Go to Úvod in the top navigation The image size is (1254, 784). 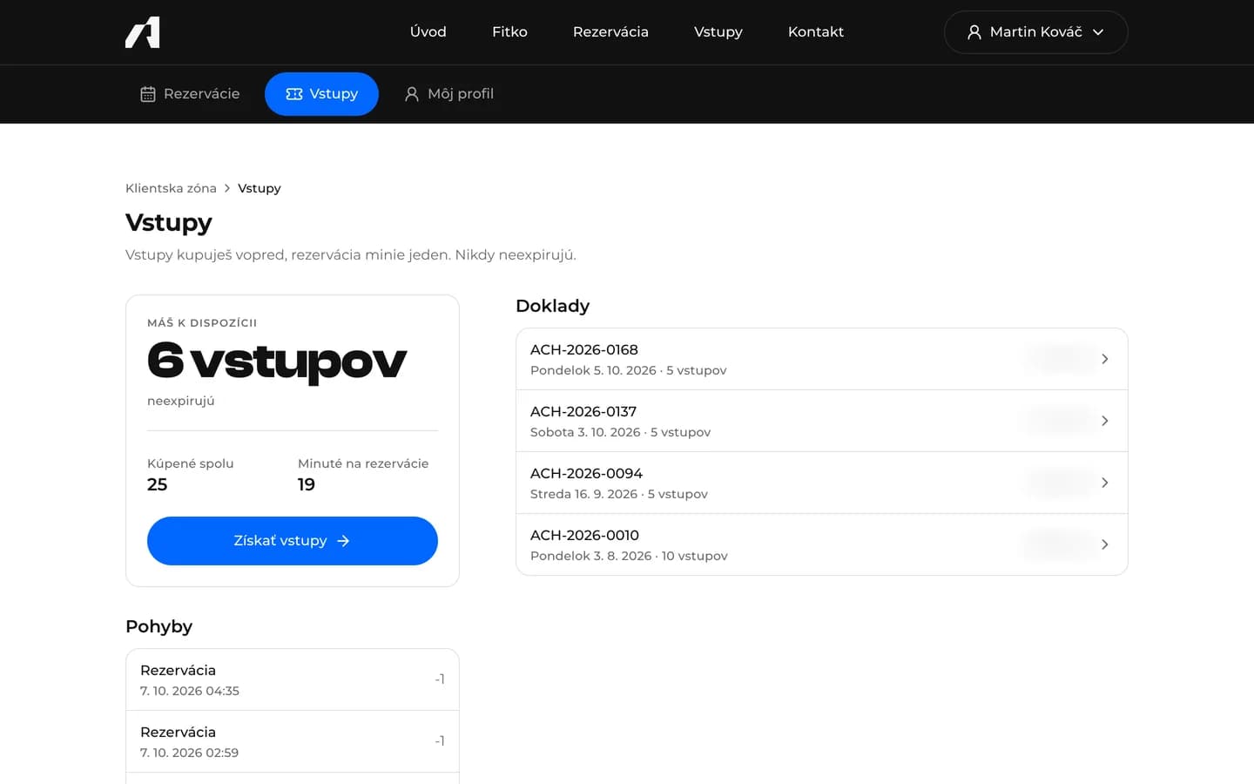point(428,32)
